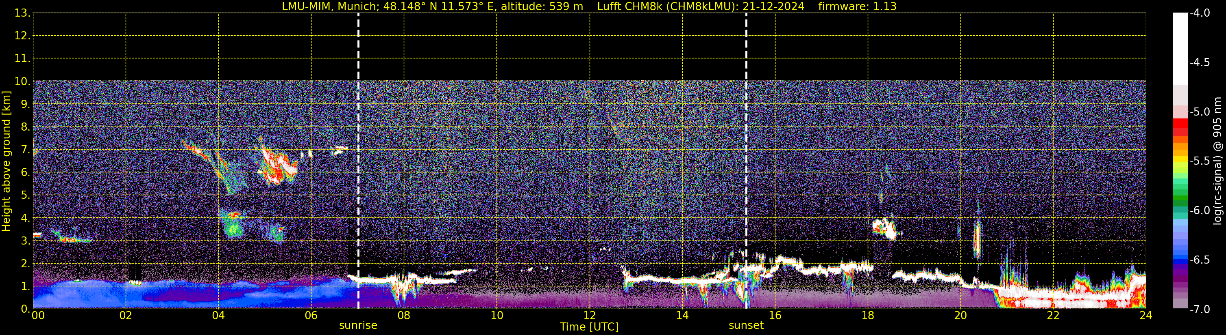The image size is (1226, 335).
Task: Click the colorbar tick label -6.5
Action: pos(1200,260)
